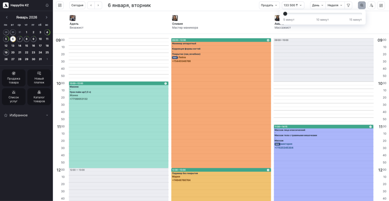Go to the next day arrow
The image size is (389, 201).
(x=98, y=5)
